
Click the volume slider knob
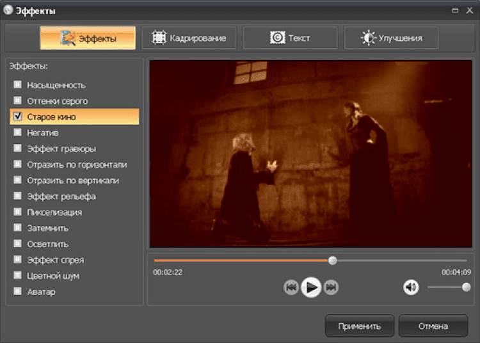[466, 287]
